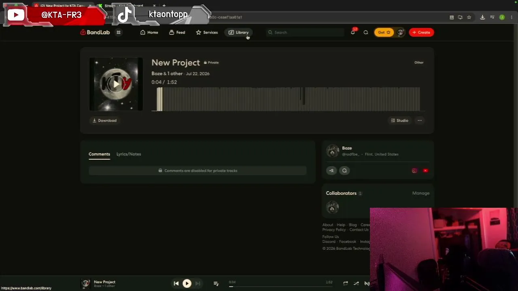Open a new browser tab
Screen dimensions: 518x291
coord(164,6)
